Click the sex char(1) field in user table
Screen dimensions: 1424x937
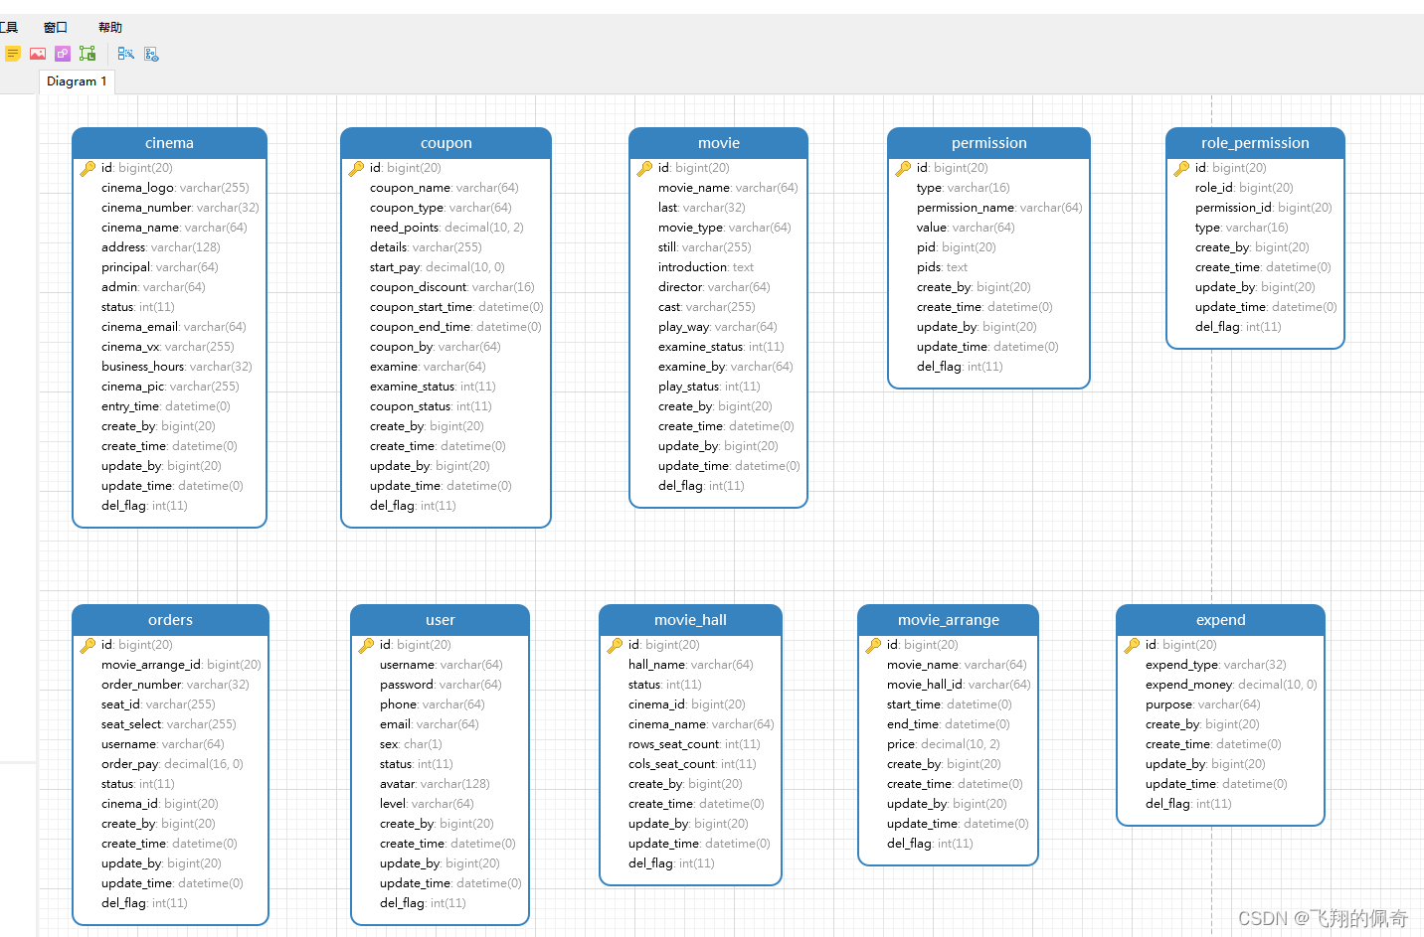411,744
